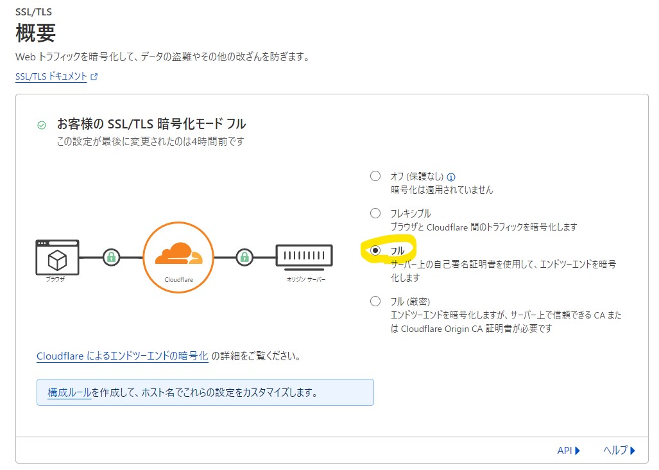Screen dimensions: 659x470
Task: Select the フレキシブル encryption mode option
Action: (375, 213)
